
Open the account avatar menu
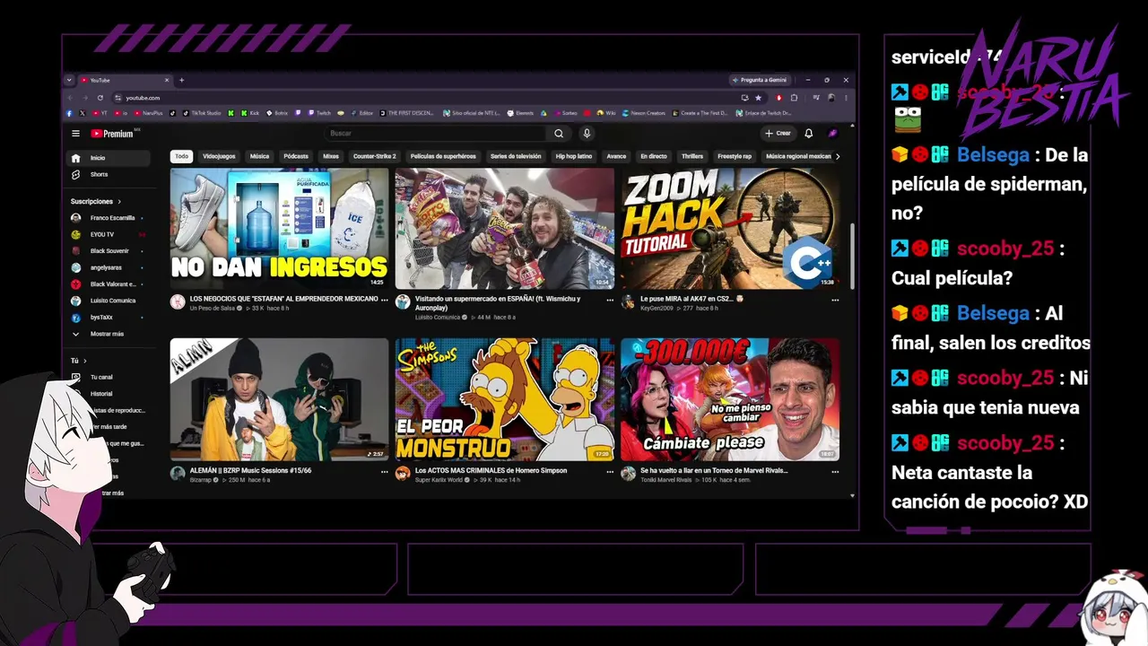(832, 134)
